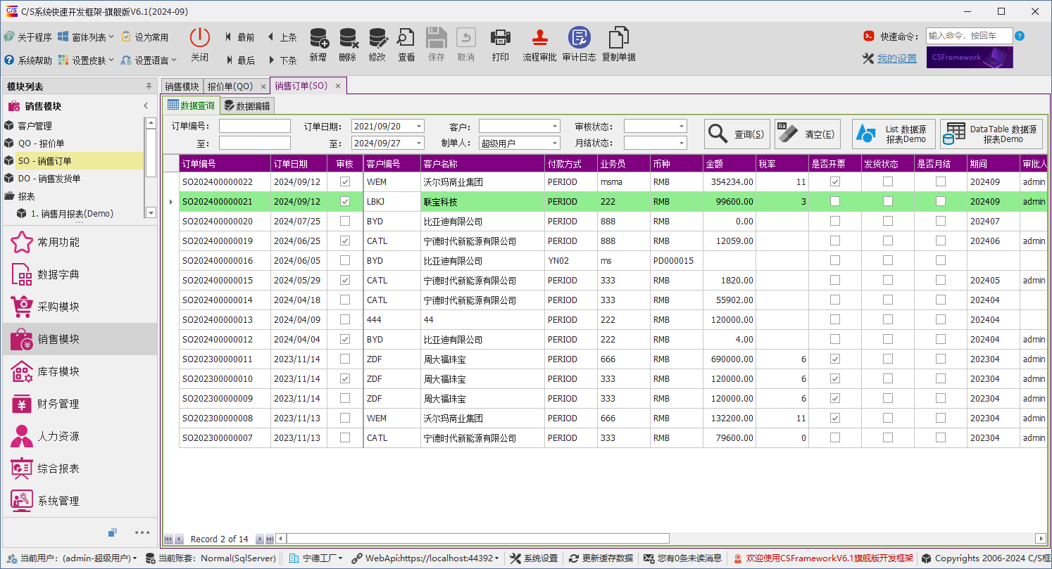Image resolution: width=1052 pixels, height=569 pixels.
Task: Open 关于程序 menu item
Action: pyautogui.click(x=28, y=37)
